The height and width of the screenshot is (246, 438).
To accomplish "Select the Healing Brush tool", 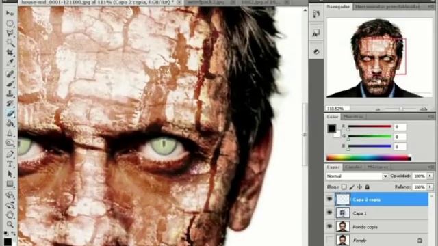I will click(x=10, y=74).
